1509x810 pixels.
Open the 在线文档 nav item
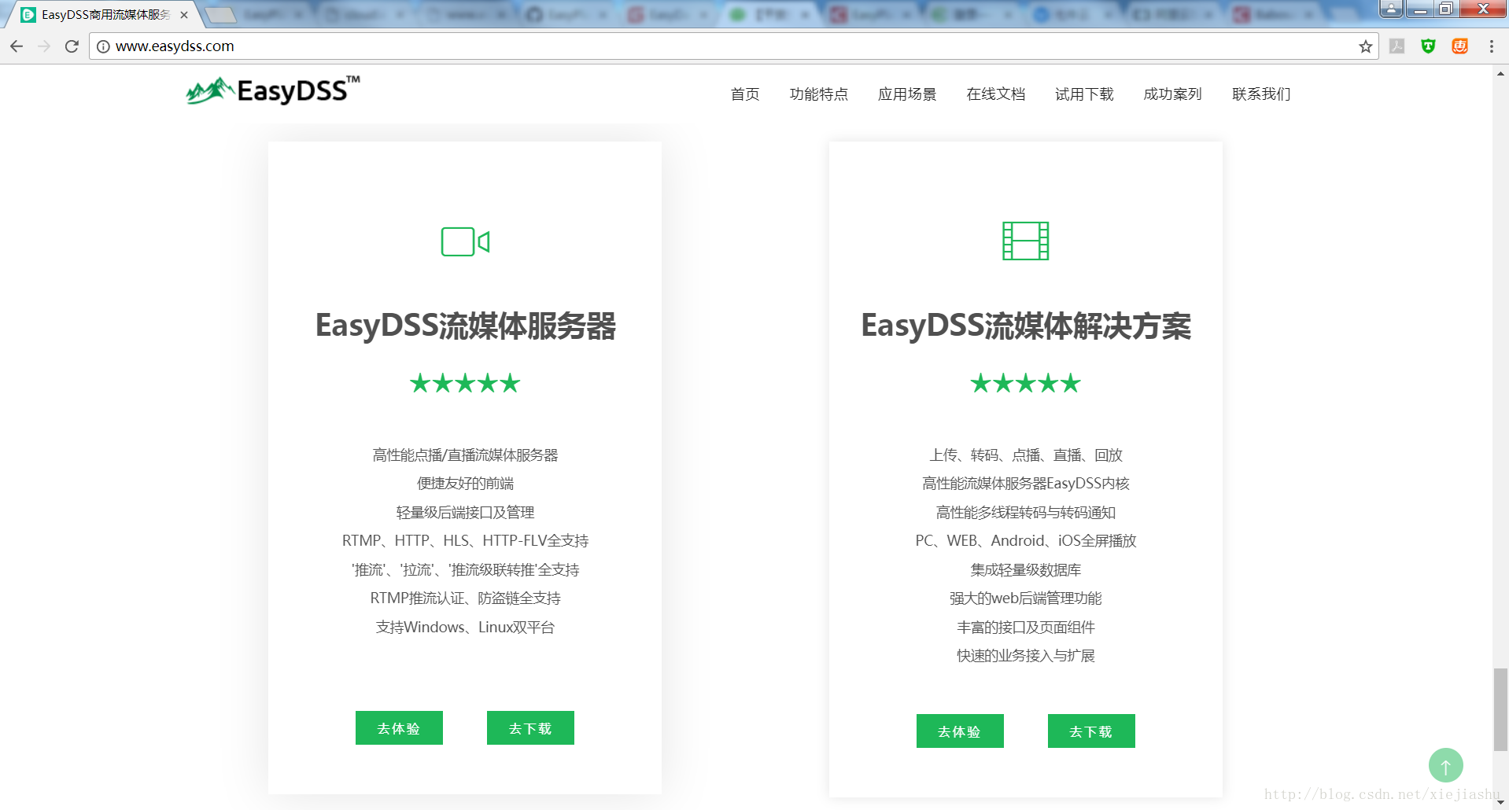(x=996, y=94)
